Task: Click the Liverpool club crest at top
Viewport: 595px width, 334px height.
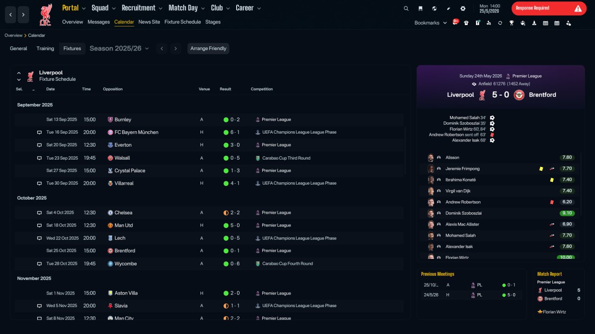Action: coord(46,15)
